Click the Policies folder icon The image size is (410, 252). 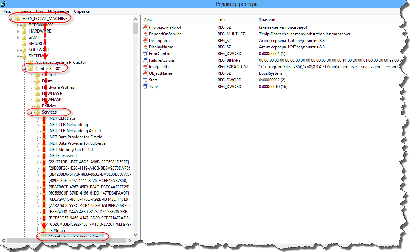(x=38, y=106)
